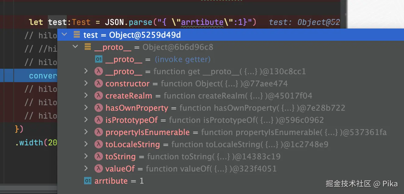Click the lambda icon beside createRealm
The image size is (404, 194).
98,96
